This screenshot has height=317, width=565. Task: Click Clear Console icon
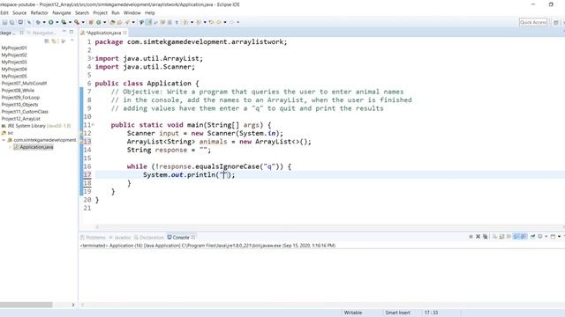(x=494, y=237)
